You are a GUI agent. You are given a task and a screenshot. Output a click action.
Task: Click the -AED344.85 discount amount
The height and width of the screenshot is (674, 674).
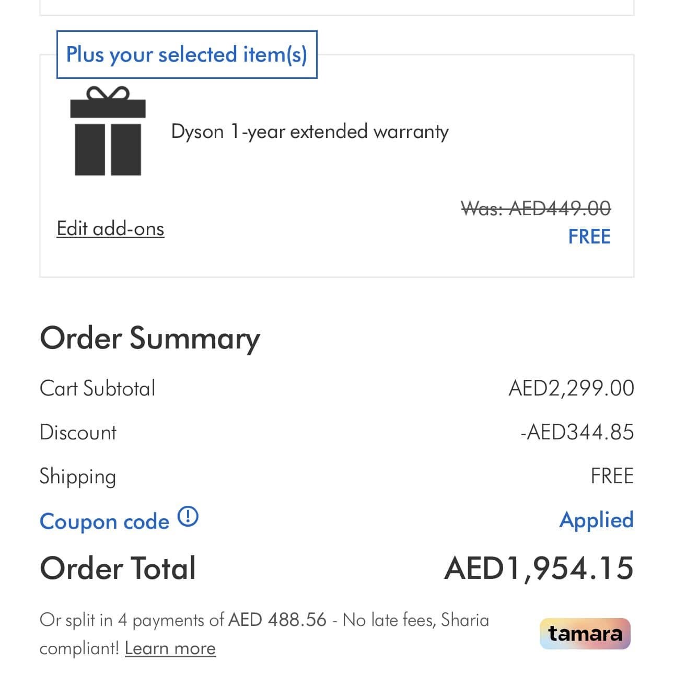click(x=577, y=433)
